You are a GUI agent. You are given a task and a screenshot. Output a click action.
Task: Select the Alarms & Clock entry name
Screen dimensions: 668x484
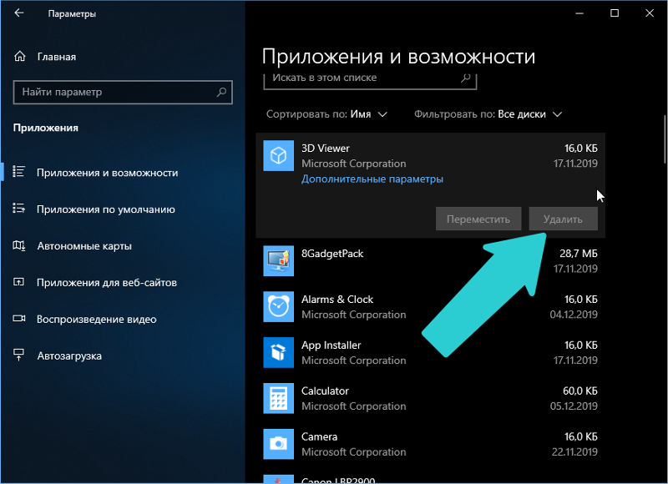tap(337, 300)
